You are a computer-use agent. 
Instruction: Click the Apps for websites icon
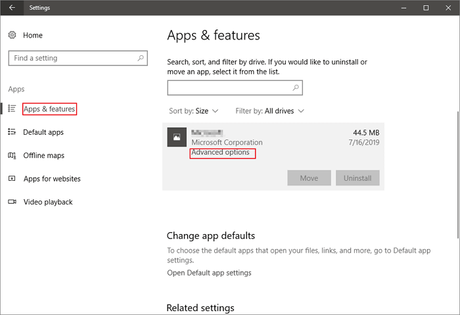tap(12, 178)
